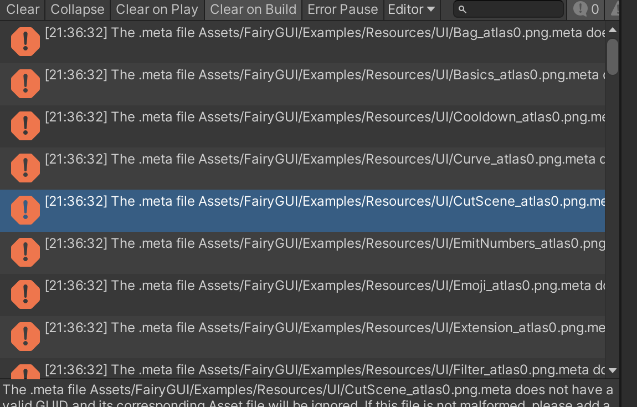Click the warning icon beside Emoji_atlas0 entry
637x407 pixels.
coord(25,294)
